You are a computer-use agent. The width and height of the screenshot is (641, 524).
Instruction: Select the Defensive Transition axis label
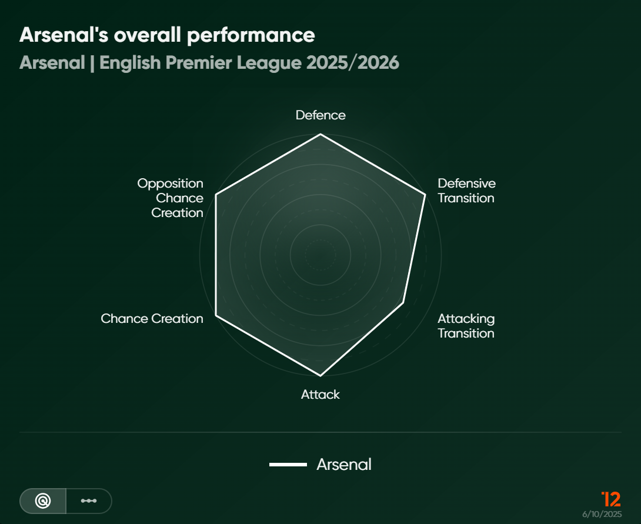point(466,191)
